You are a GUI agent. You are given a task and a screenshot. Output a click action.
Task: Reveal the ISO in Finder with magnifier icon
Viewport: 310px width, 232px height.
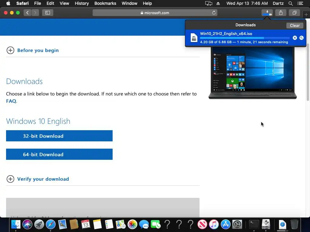(x=301, y=38)
